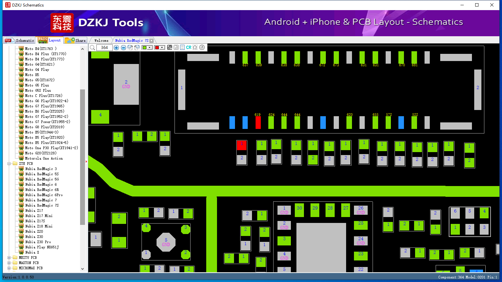Toggle the letter 'a' text display icon
This screenshot has height=282, width=502.
point(176,48)
